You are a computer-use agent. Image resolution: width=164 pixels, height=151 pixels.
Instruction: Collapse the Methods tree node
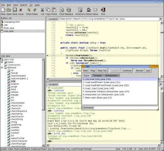point(2,68)
